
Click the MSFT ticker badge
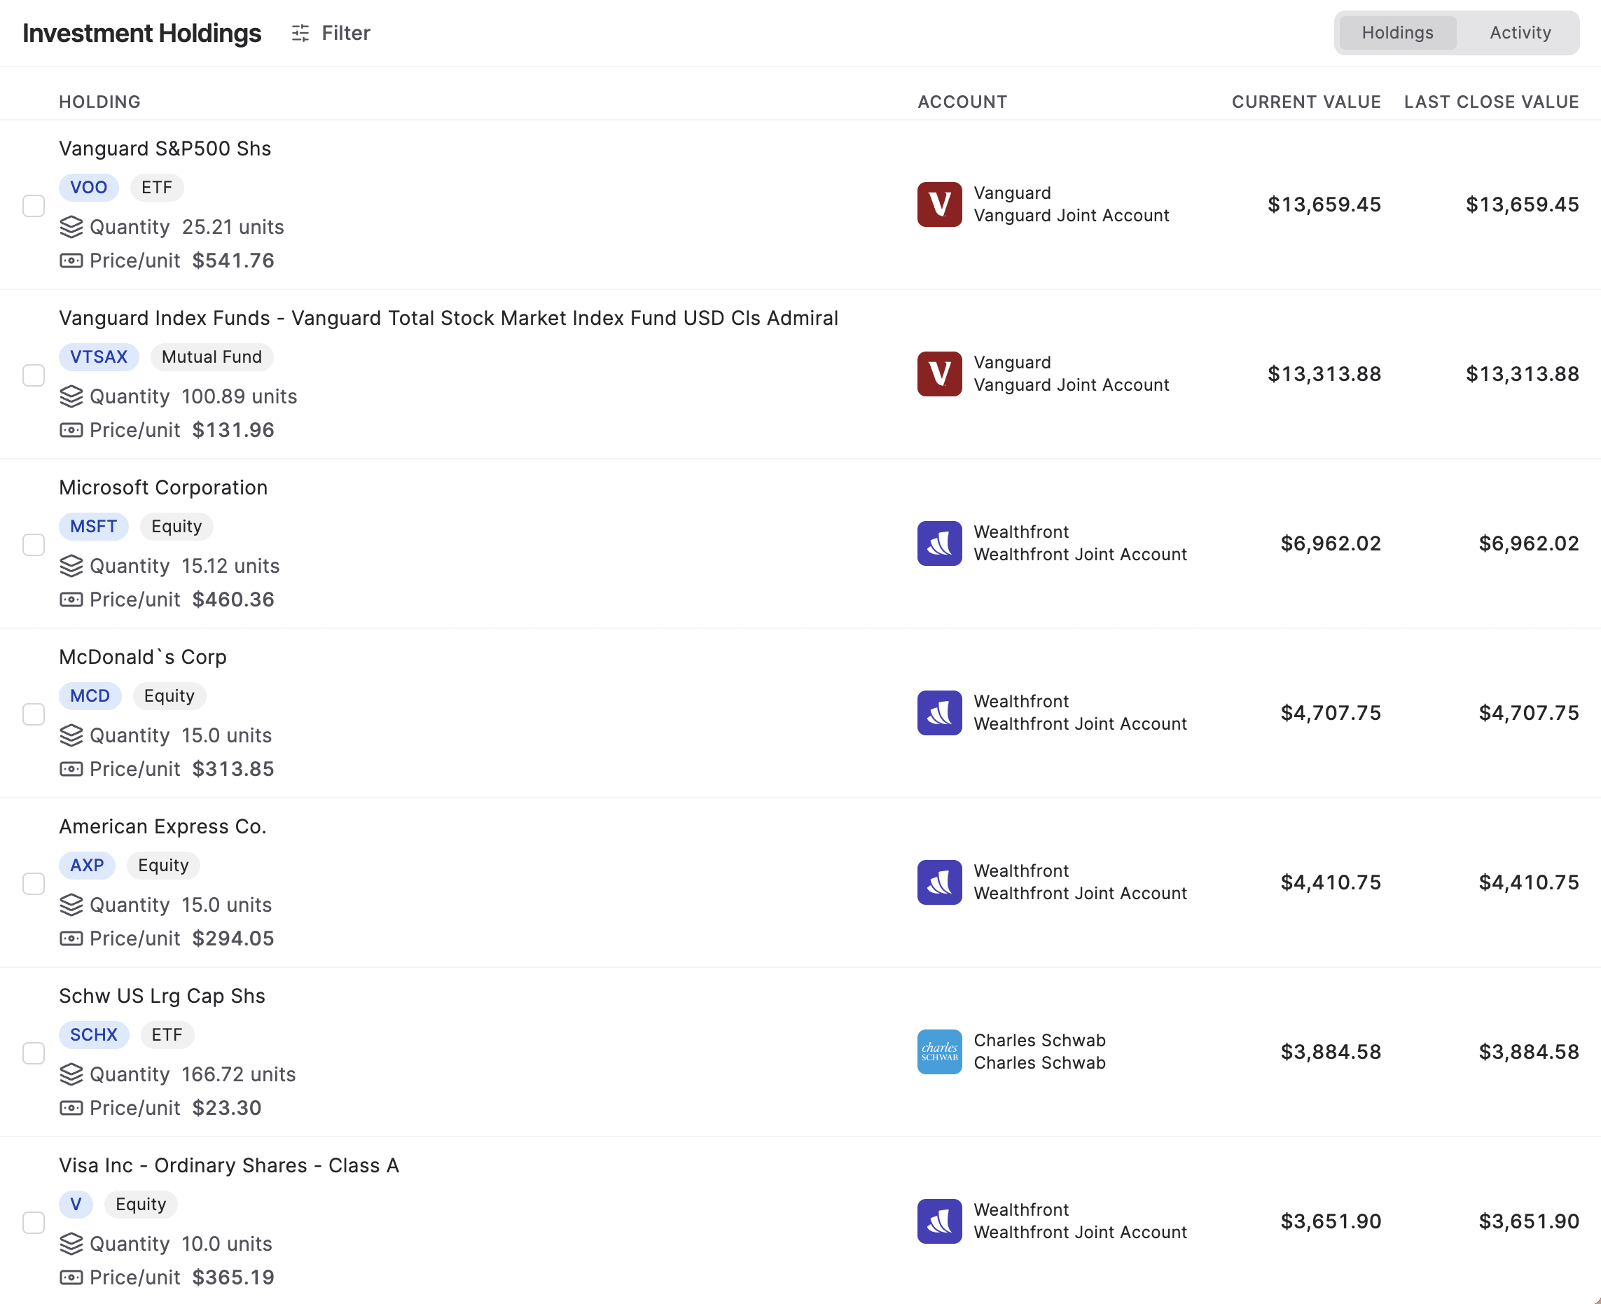tap(94, 527)
